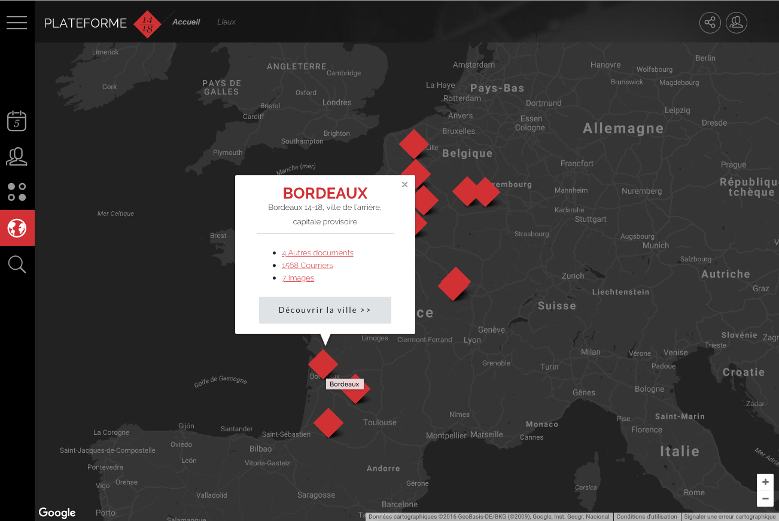Open the 1568 Courriers link
Image resolution: width=779 pixels, height=521 pixels.
pyautogui.click(x=307, y=266)
